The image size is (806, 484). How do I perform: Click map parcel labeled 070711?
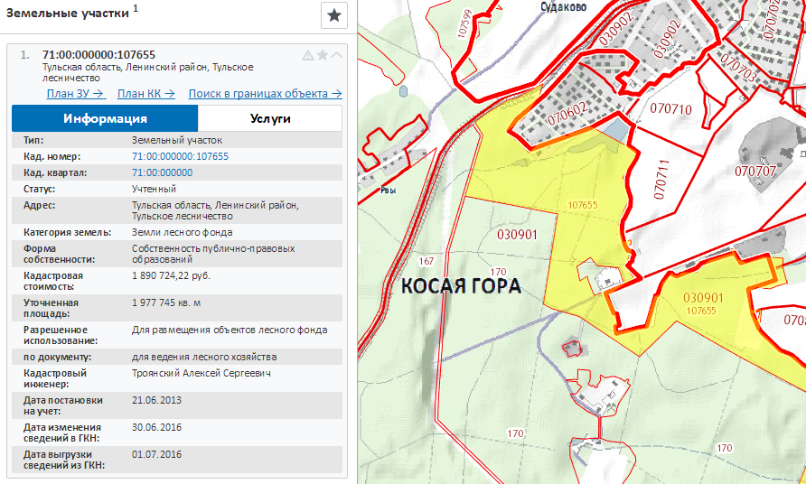pos(661,178)
